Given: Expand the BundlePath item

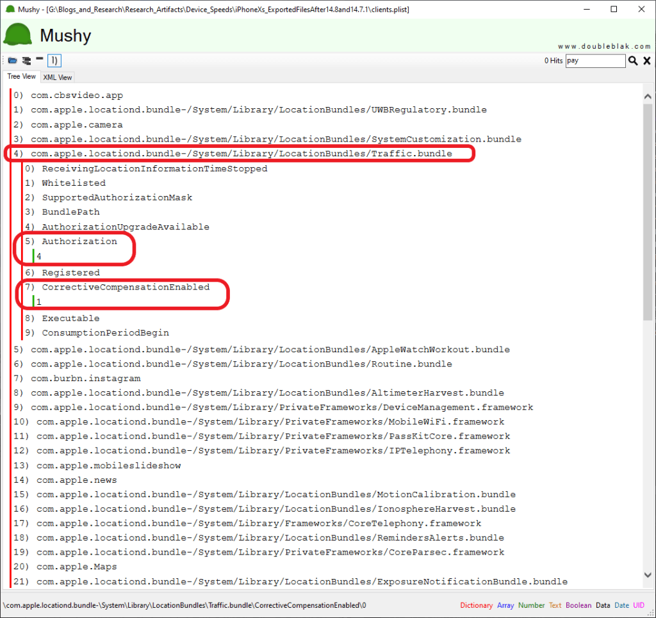Looking at the screenshot, I should [70, 212].
